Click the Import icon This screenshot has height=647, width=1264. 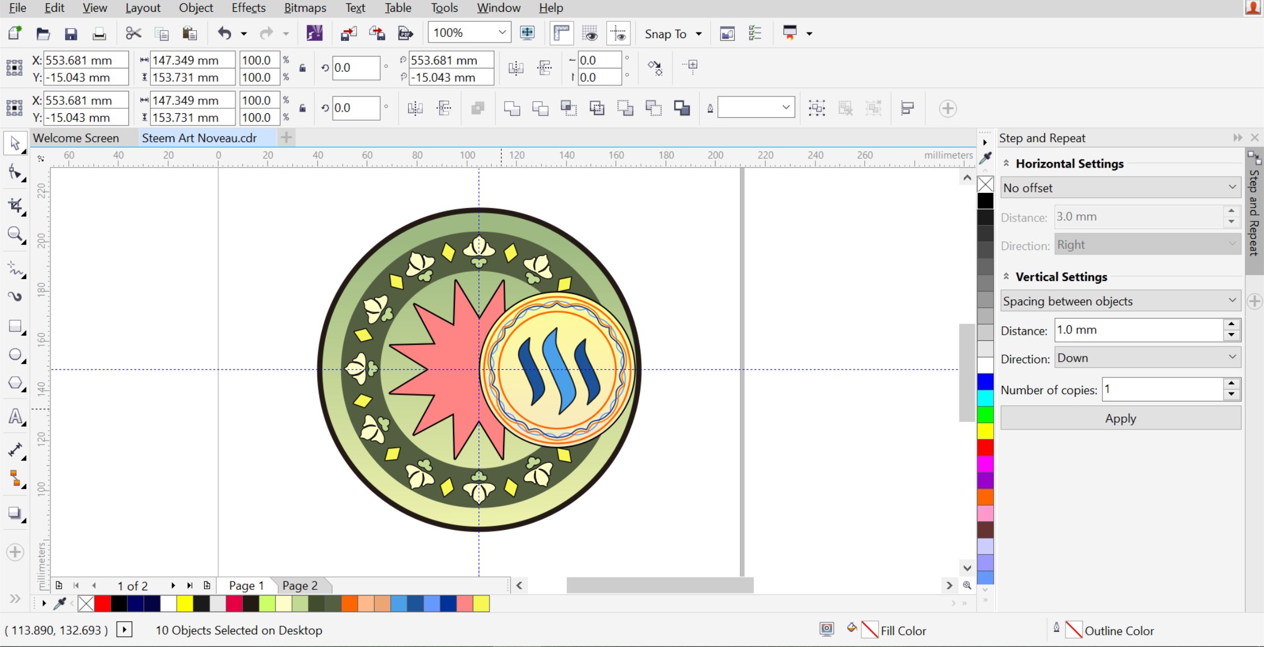pos(348,34)
